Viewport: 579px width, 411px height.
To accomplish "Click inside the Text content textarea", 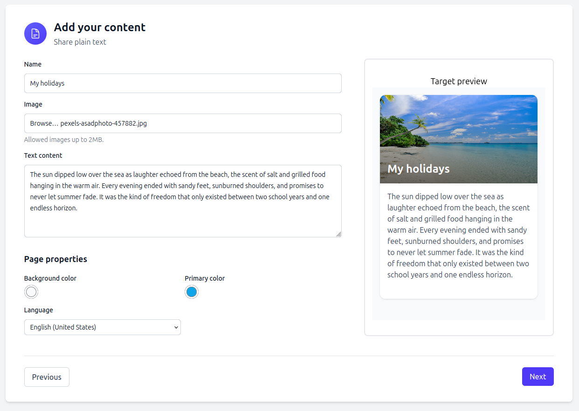I will pos(183,200).
